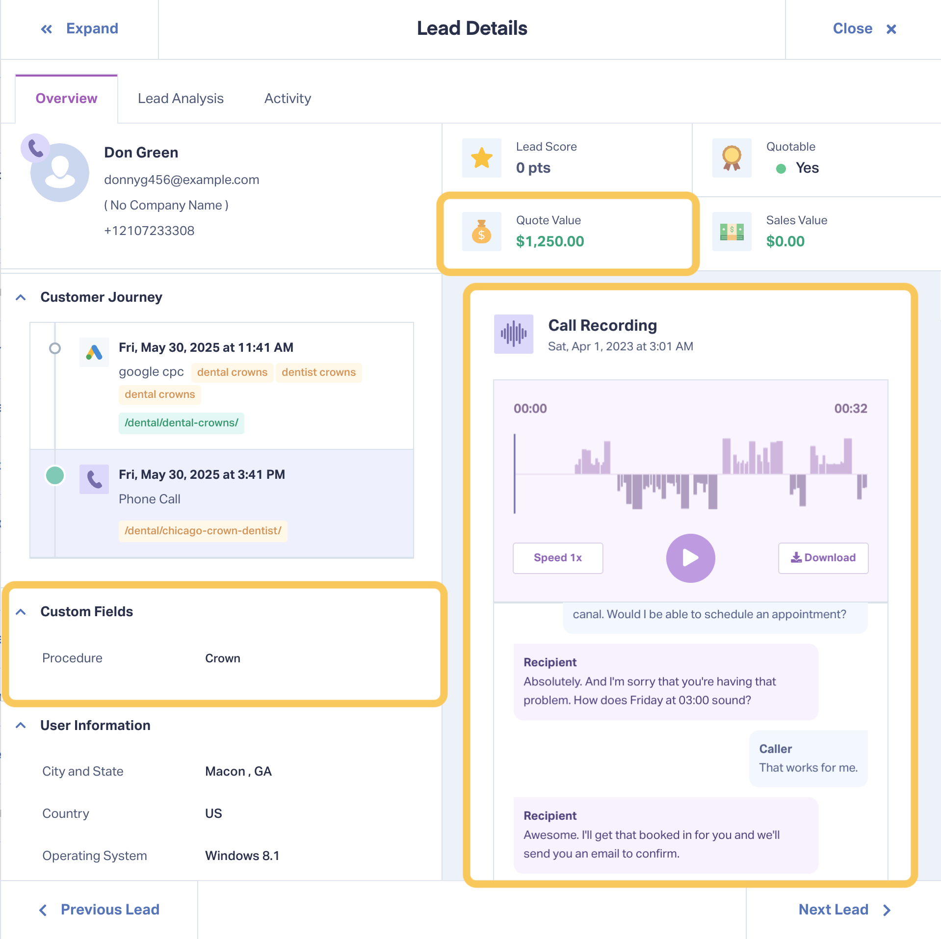The image size is (941, 939).
Task: Collapse the Custom Fields section
Action: click(21, 612)
